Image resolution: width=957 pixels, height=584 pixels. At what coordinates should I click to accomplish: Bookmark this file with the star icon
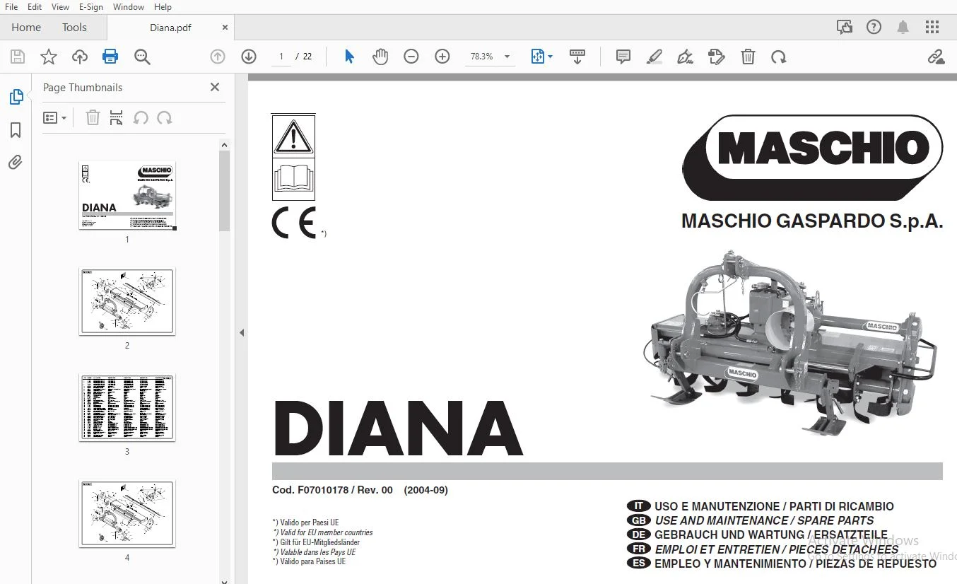tap(49, 57)
